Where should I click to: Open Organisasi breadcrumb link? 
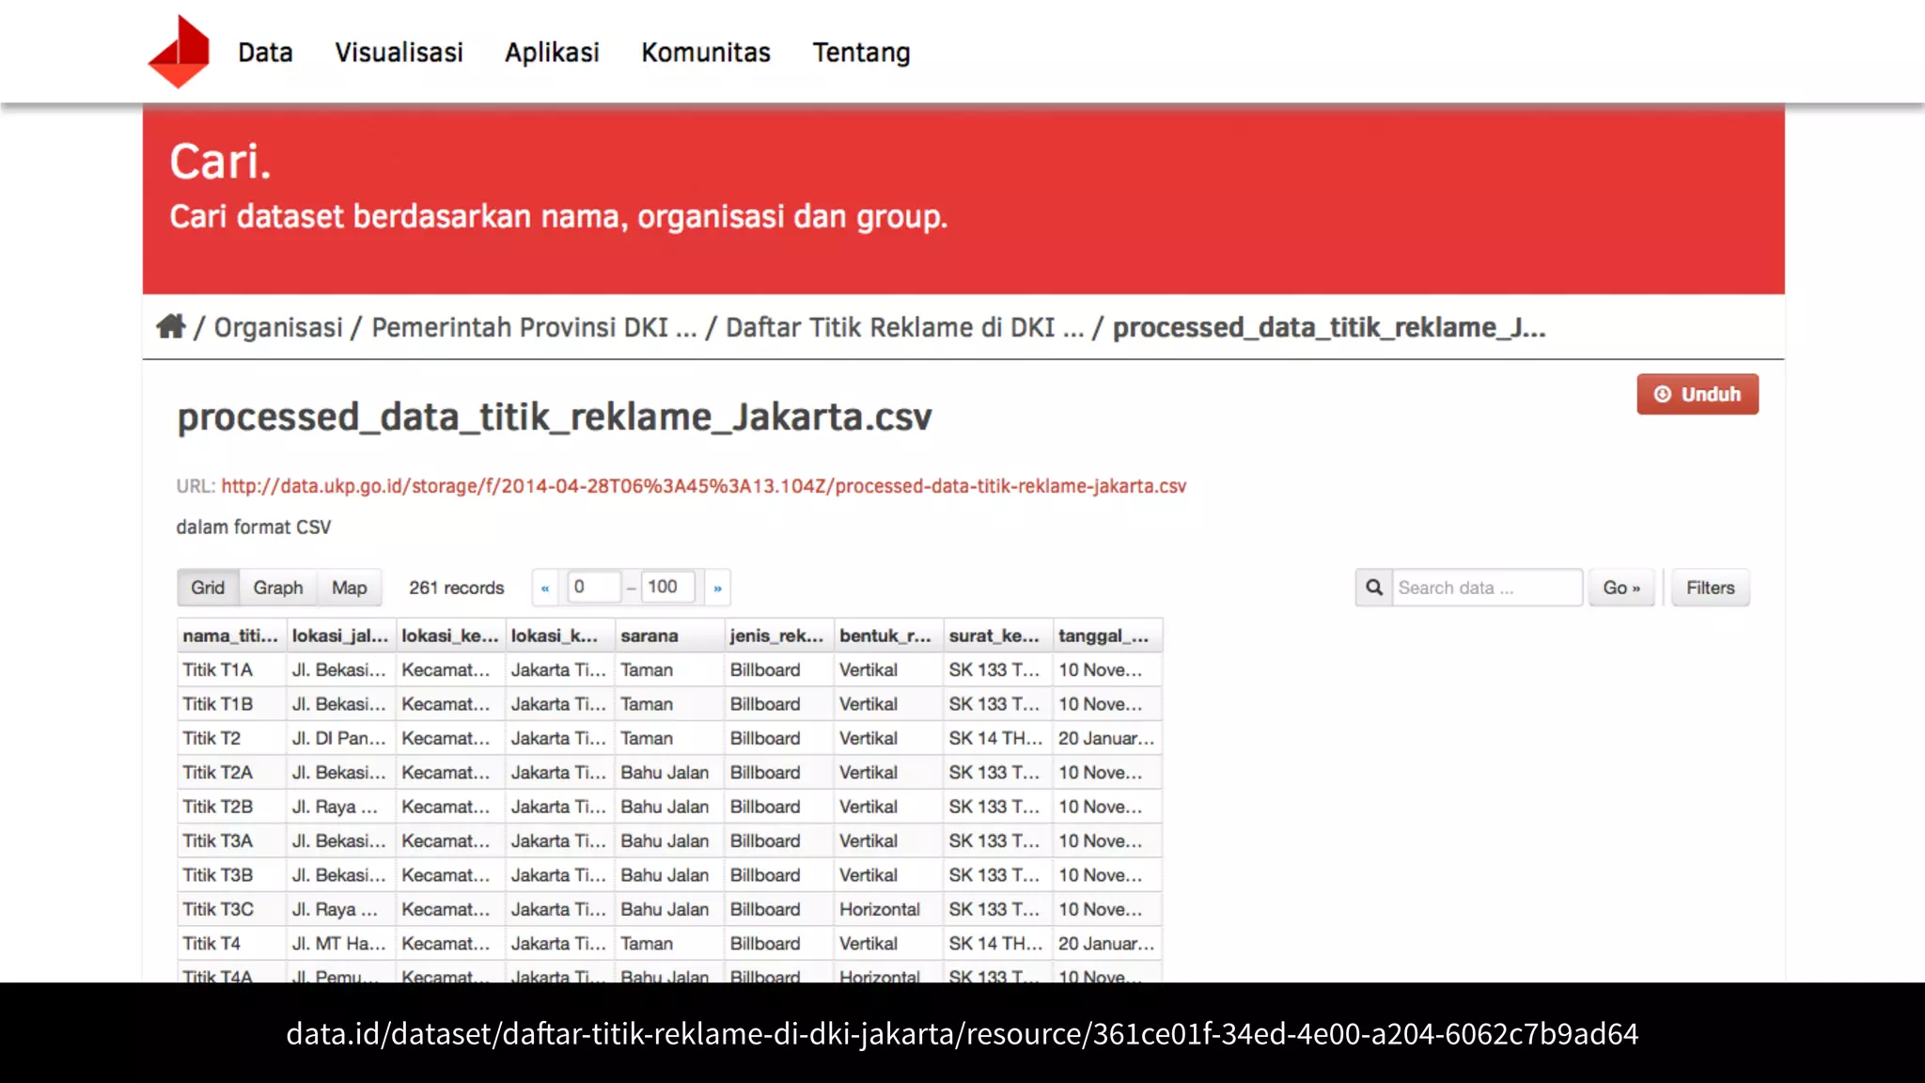coord(278,327)
